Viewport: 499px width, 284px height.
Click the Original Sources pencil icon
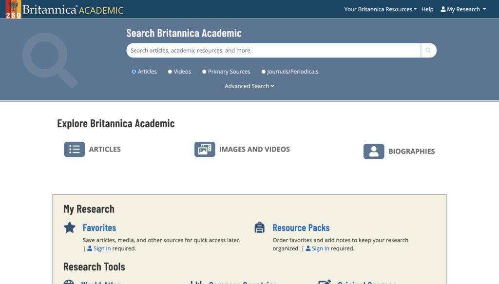pos(325,282)
